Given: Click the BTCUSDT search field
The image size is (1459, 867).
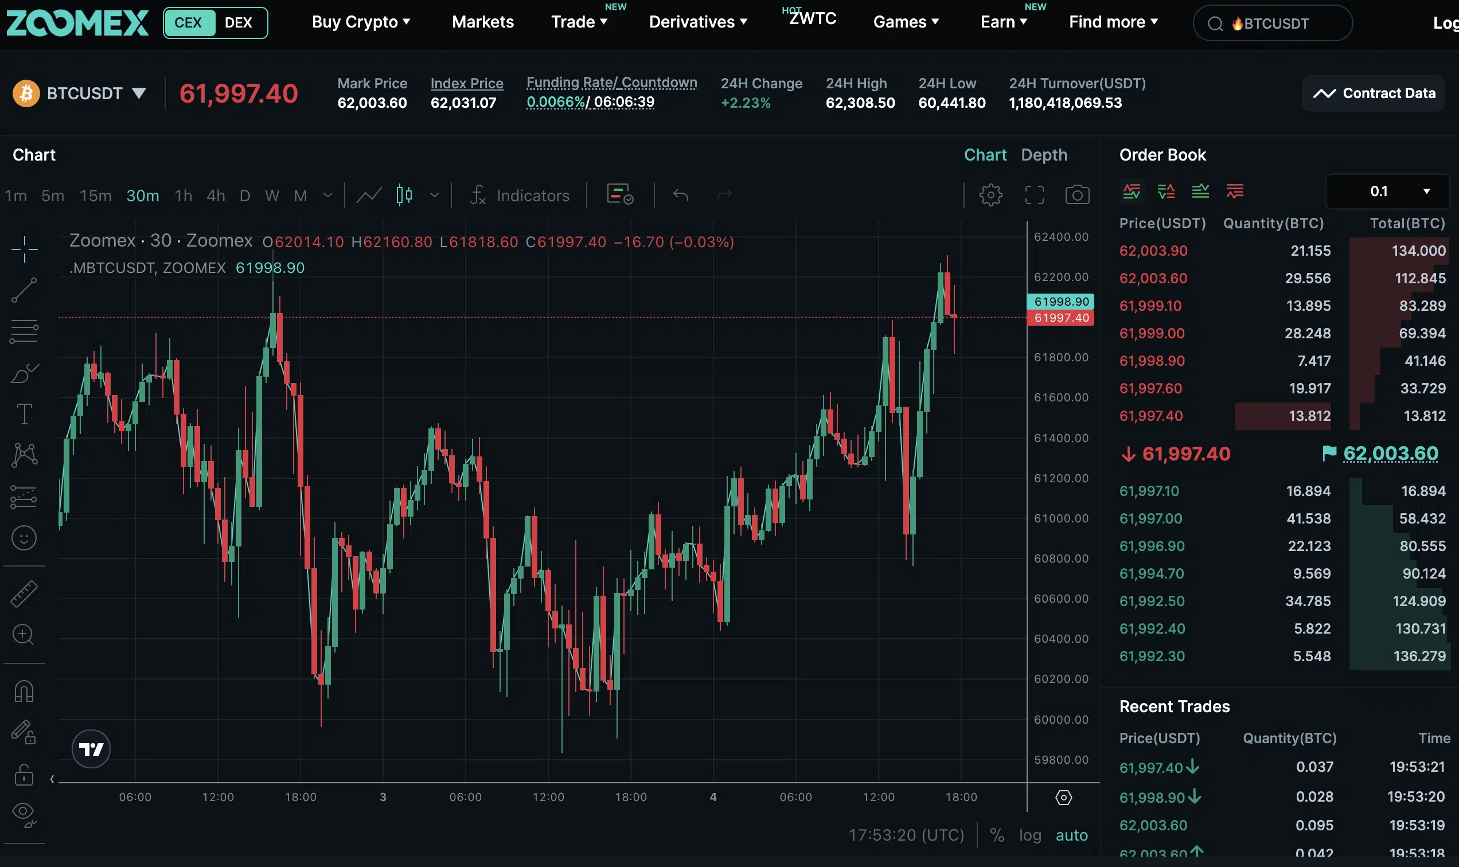Looking at the screenshot, I should [1274, 24].
